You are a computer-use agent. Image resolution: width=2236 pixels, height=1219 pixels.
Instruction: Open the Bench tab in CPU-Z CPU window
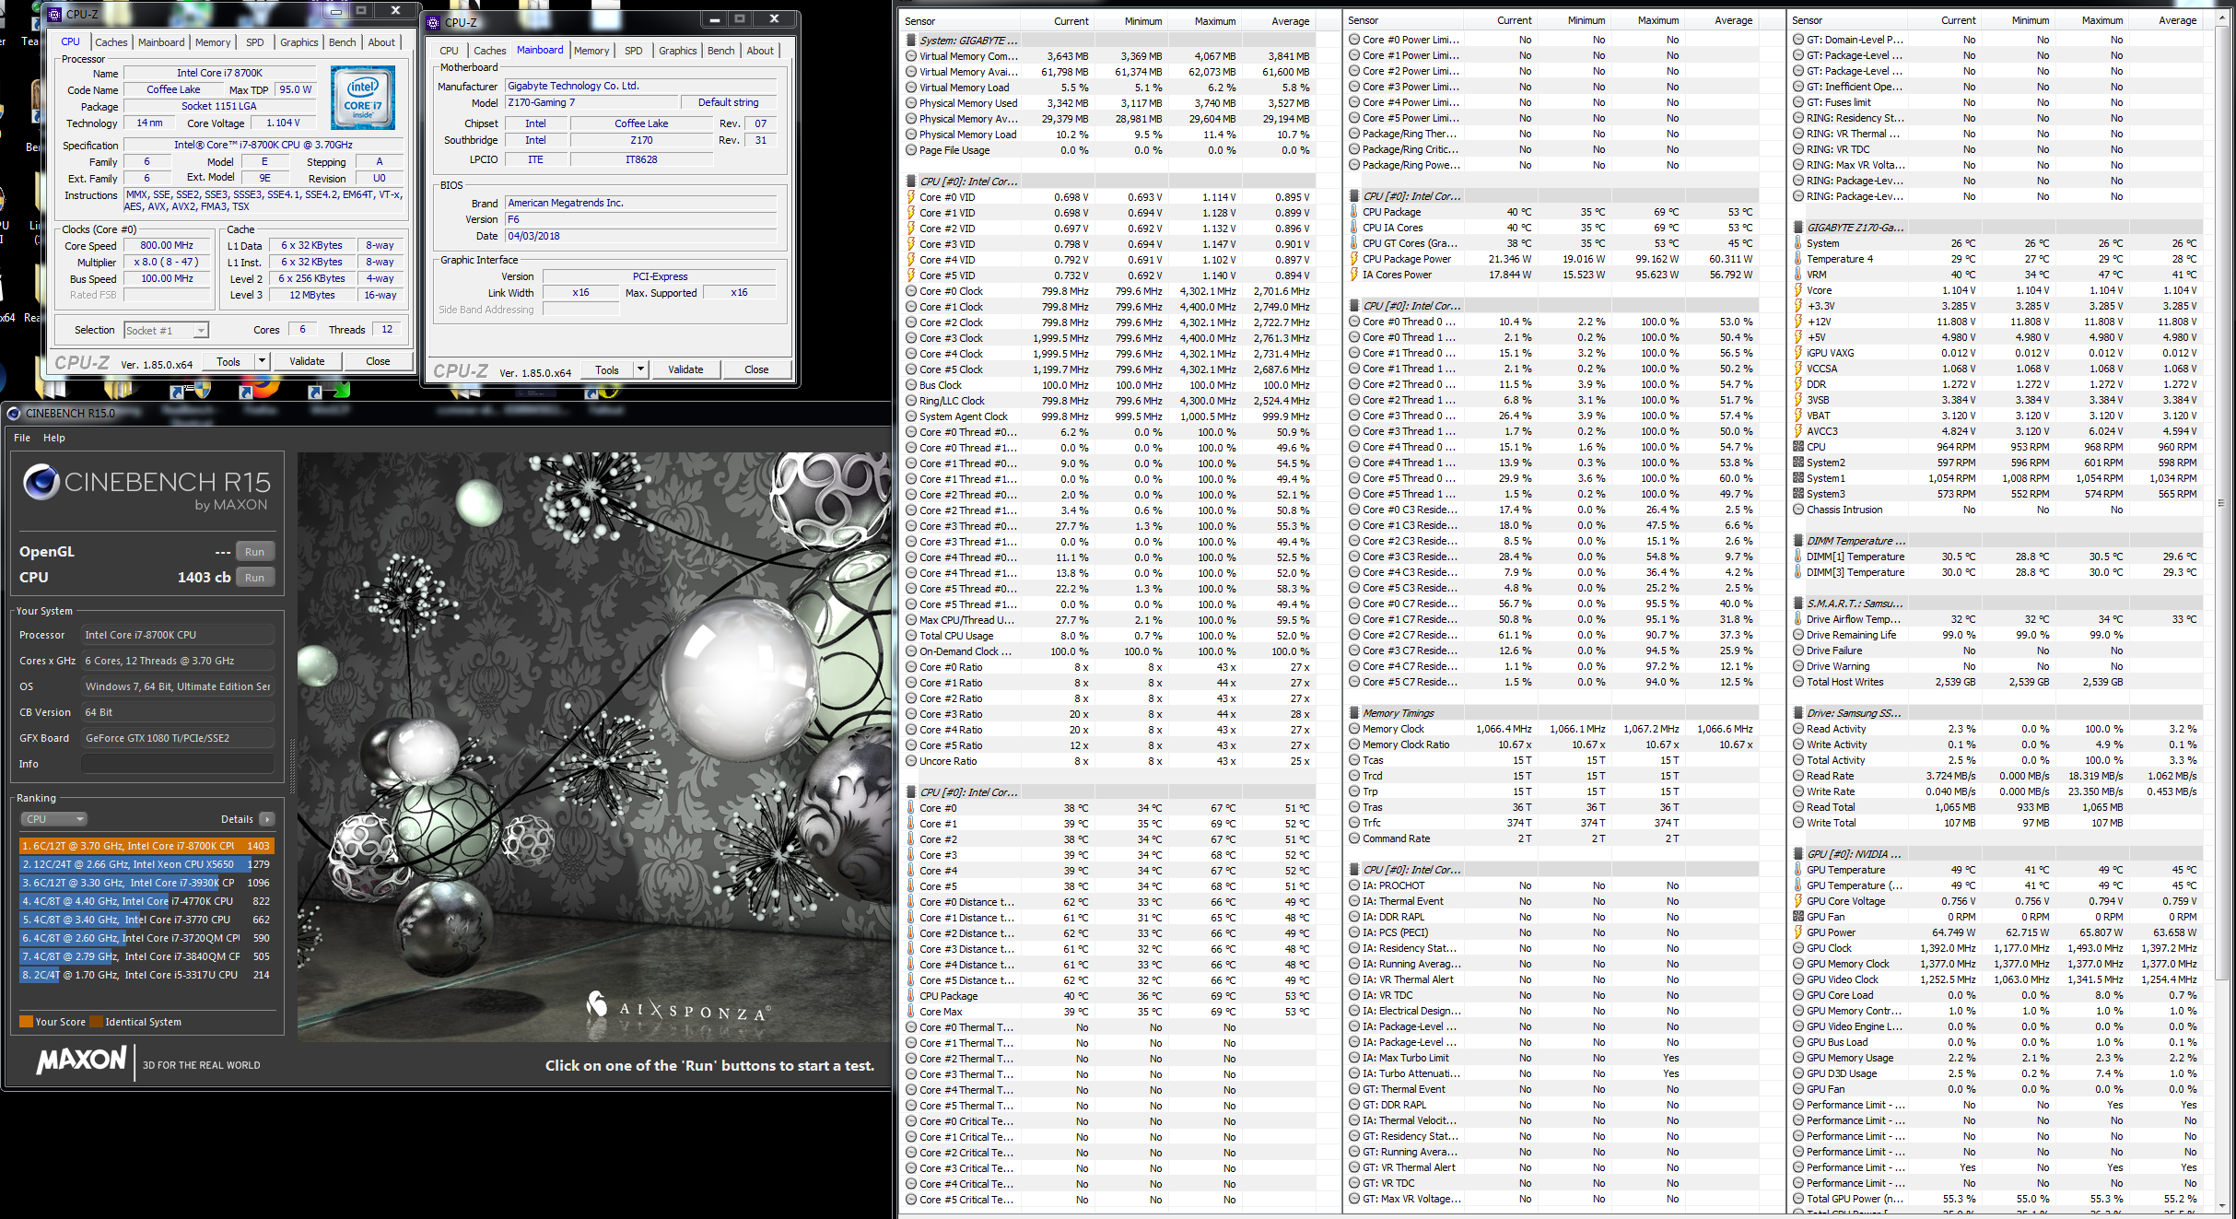pyautogui.click(x=342, y=42)
